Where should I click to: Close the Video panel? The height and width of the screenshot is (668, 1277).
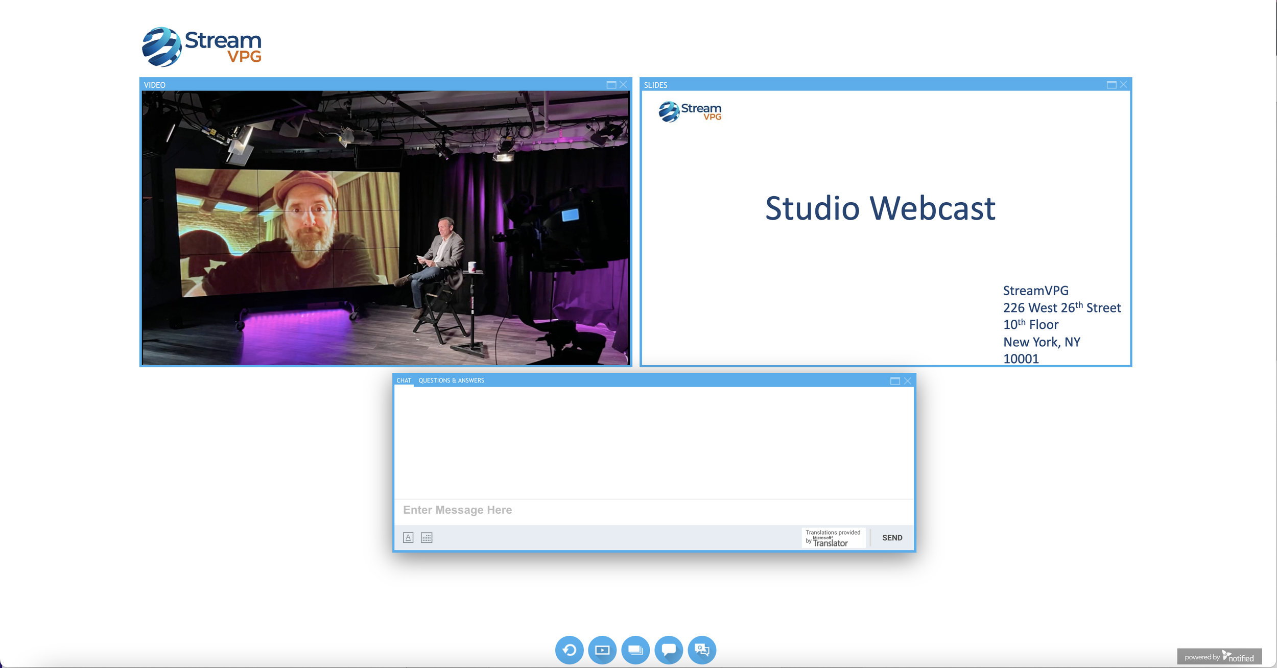pos(623,85)
